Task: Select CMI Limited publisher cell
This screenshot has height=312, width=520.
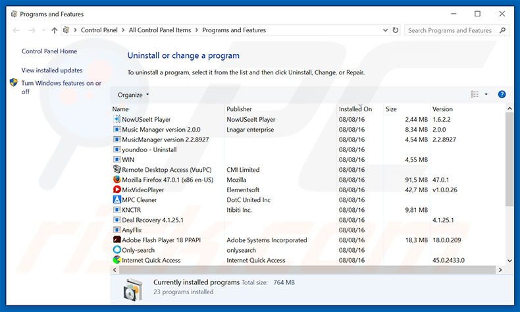Action: (243, 169)
